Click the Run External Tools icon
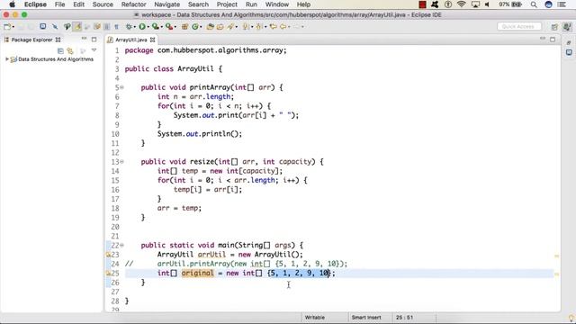Image resolution: width=576 pixels, height=324 pixels. pyautogui.click(x=169, y=26)
